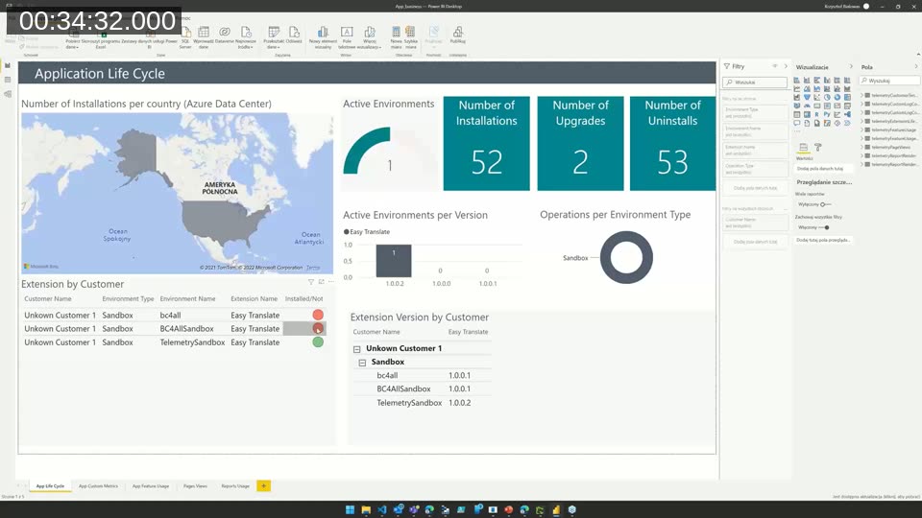Open the Fields well tab icon
The height and width of the screenshot is (518, 922).
tap(803, 148)
